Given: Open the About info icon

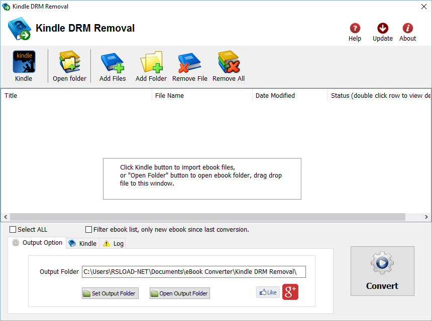Looking at the screenshot, I should pyautogui.click(x=408, y=28).
